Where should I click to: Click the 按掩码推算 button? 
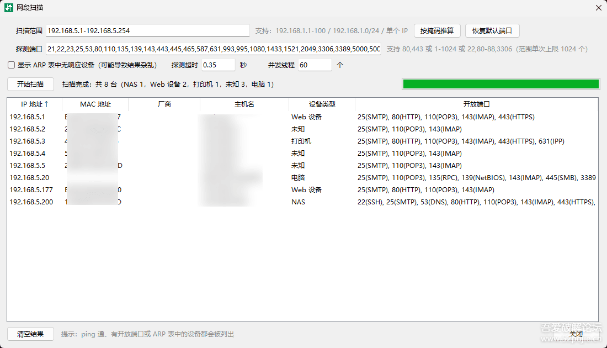point(437,30)
